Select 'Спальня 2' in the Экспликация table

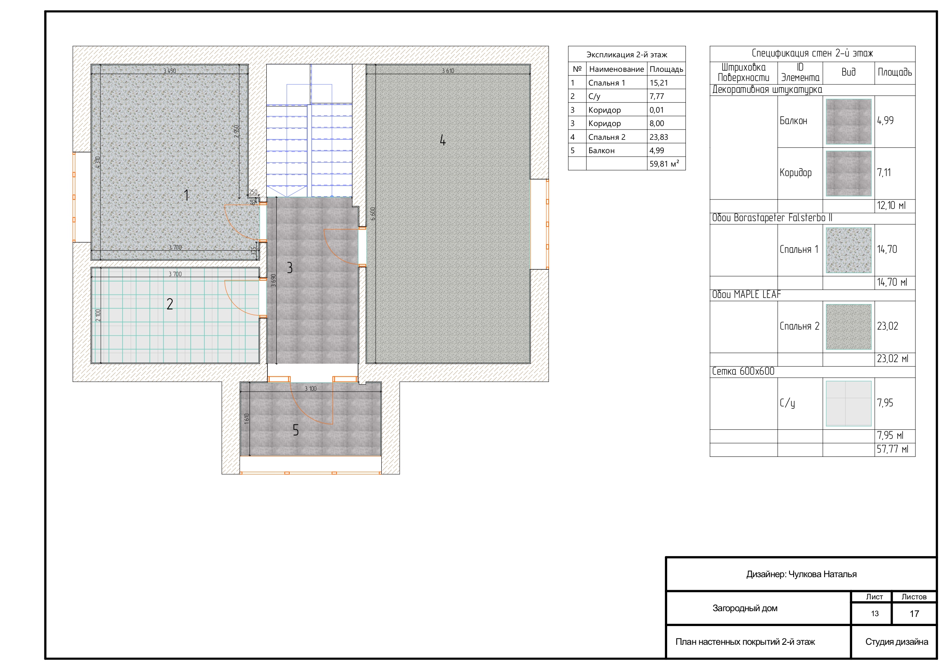(x=606, y=137)
